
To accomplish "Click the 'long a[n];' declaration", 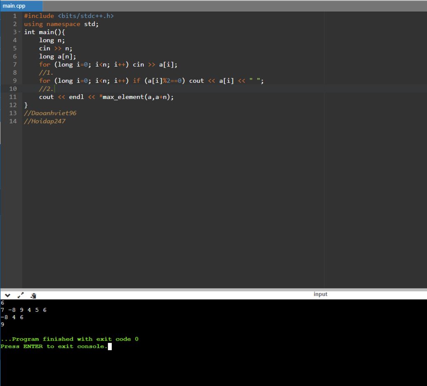I will point(58,56).
